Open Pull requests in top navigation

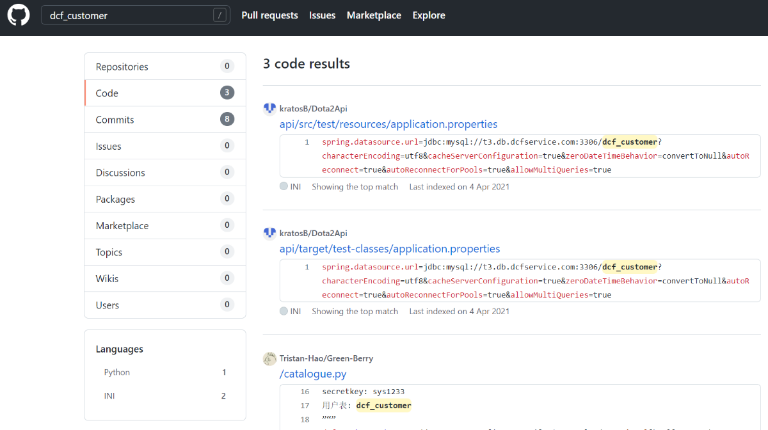click(x=269, y=15)
